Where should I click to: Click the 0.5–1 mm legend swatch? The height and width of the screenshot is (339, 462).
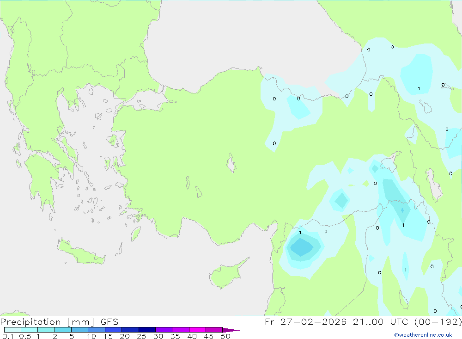30,330
